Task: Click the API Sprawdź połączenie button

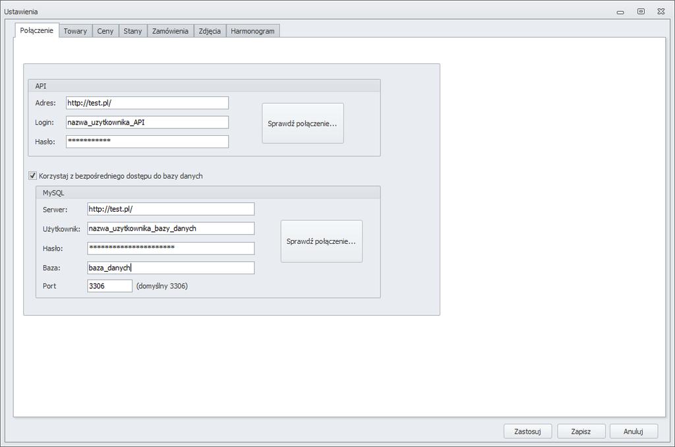Action: [x=303, y=123]
